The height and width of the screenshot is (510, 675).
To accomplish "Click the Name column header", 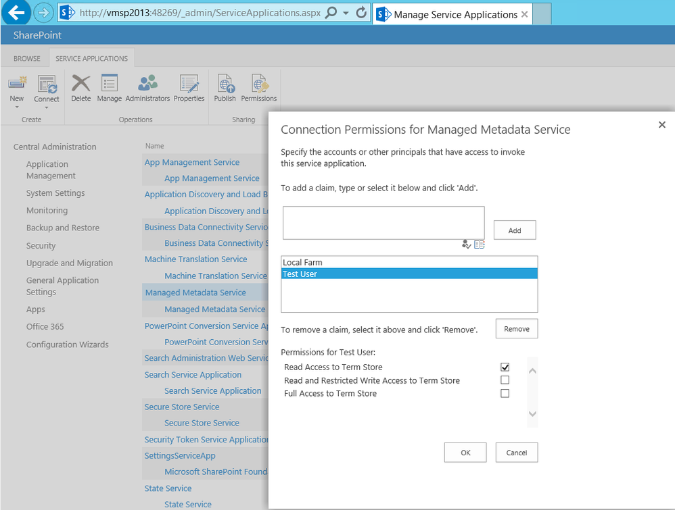I will point(154,146).
